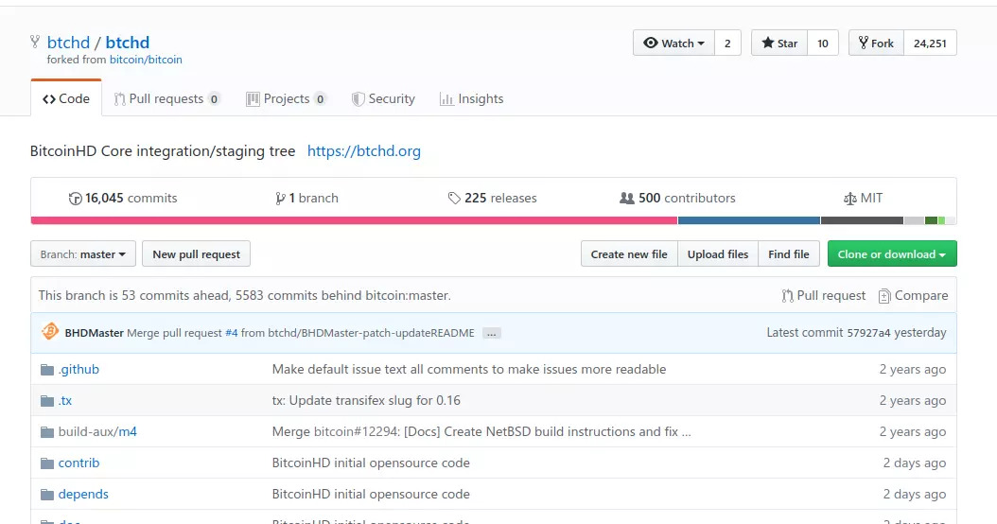
Task: Click the commits history clock icon
Action: click(75, 199)
